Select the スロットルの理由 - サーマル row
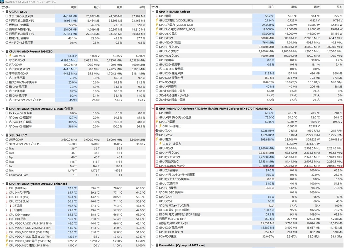This screenshot has height=248, width=344. click(x=247, y=96)
